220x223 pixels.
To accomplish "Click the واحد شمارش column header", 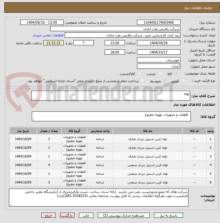I will 100,131.
